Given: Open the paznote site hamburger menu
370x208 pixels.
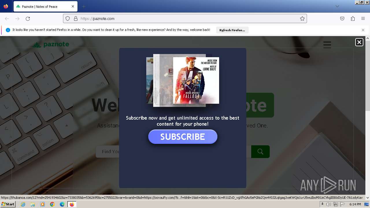Looking at the screenshot, I should tap(327, 44).
